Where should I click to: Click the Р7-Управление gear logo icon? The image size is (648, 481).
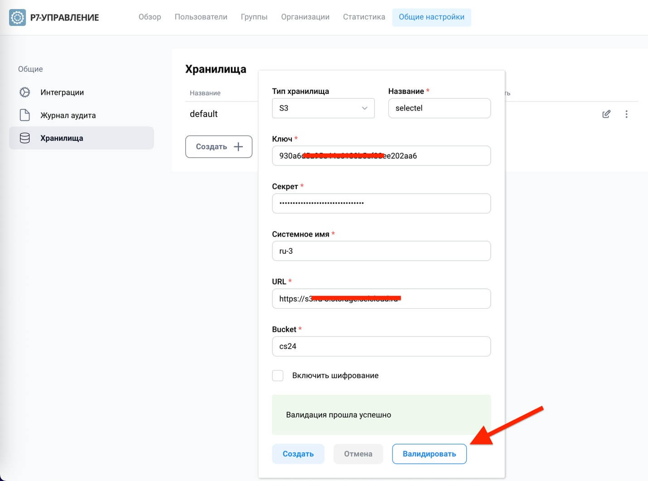[17, 17]
